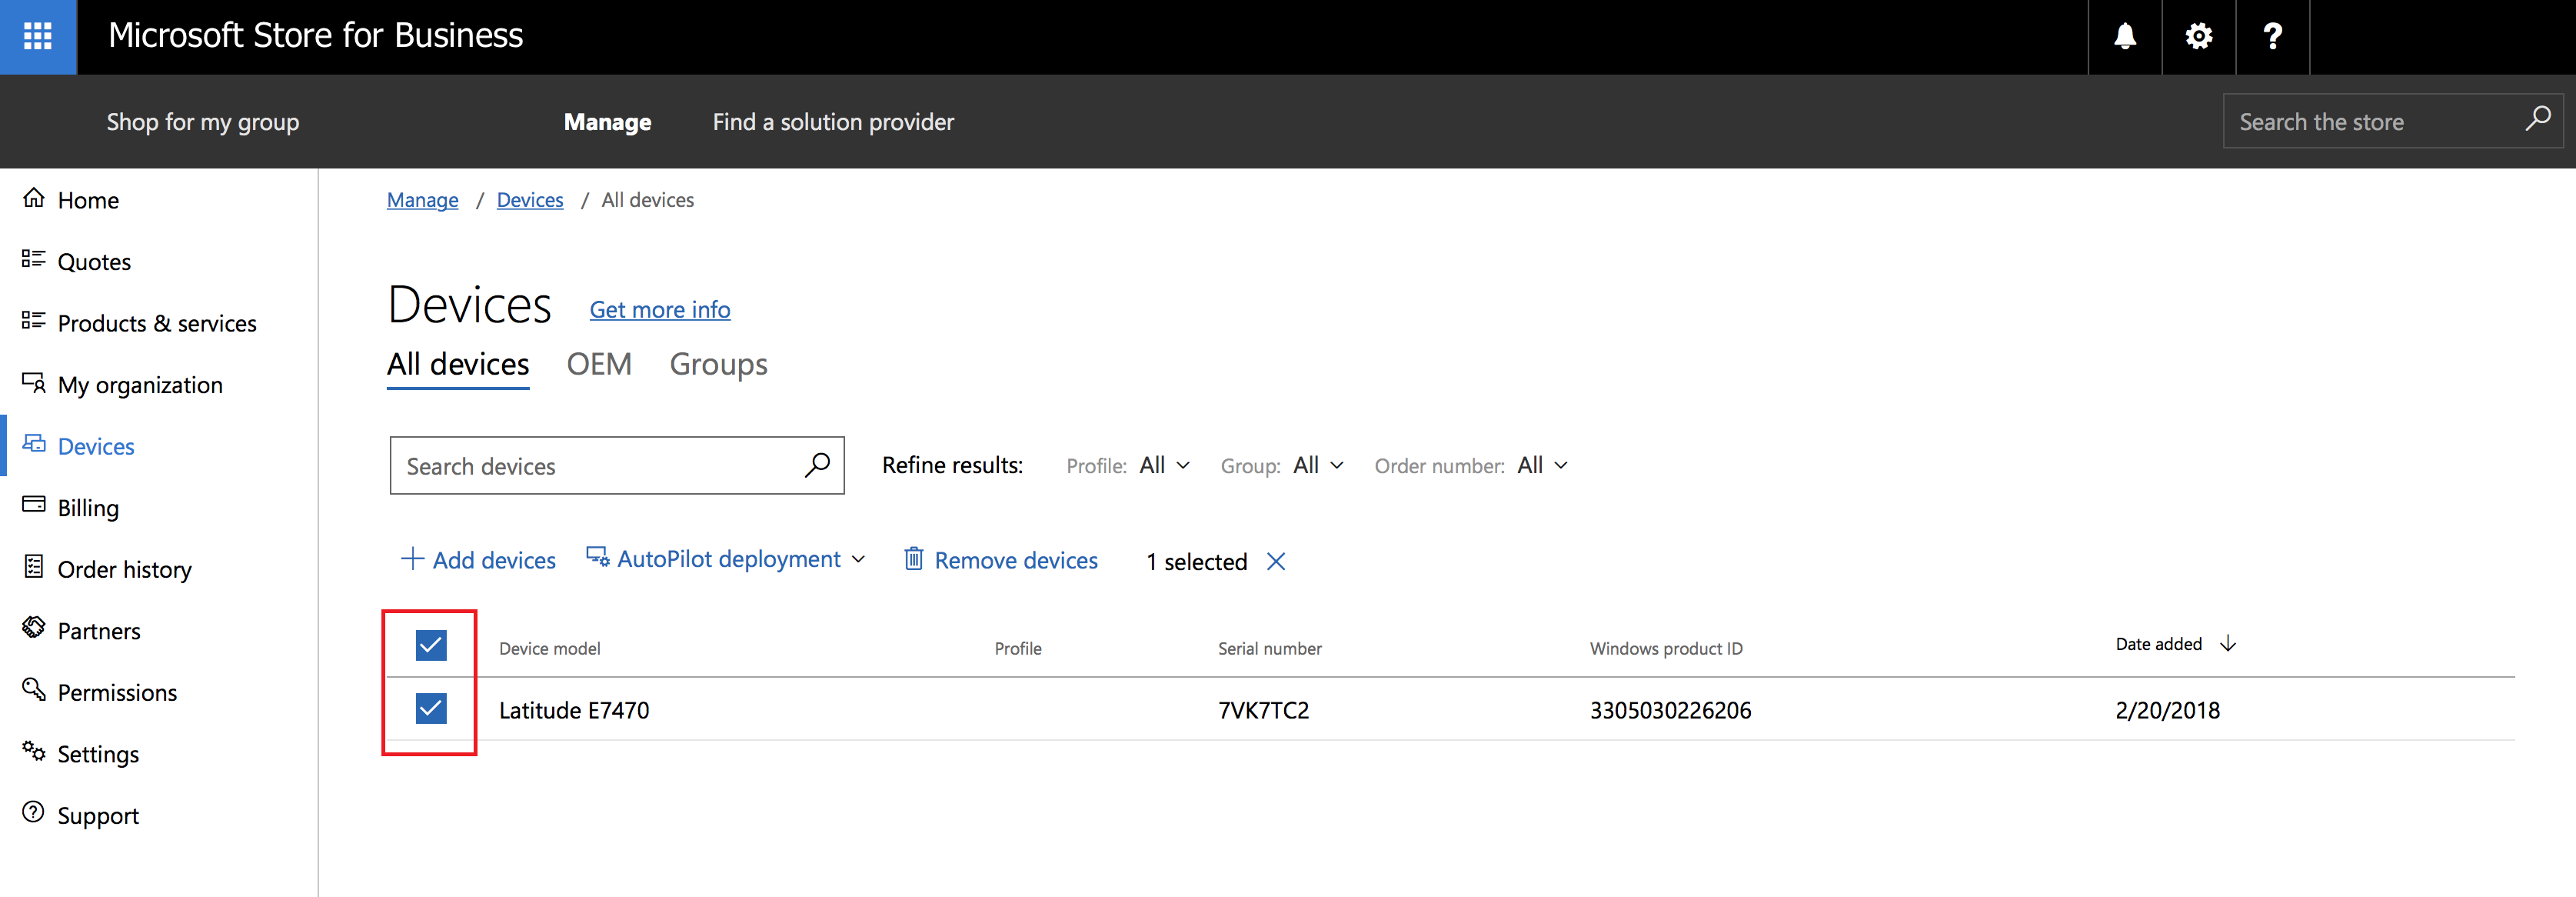Click the store search magnifier icon

[x=2537, y=120]
